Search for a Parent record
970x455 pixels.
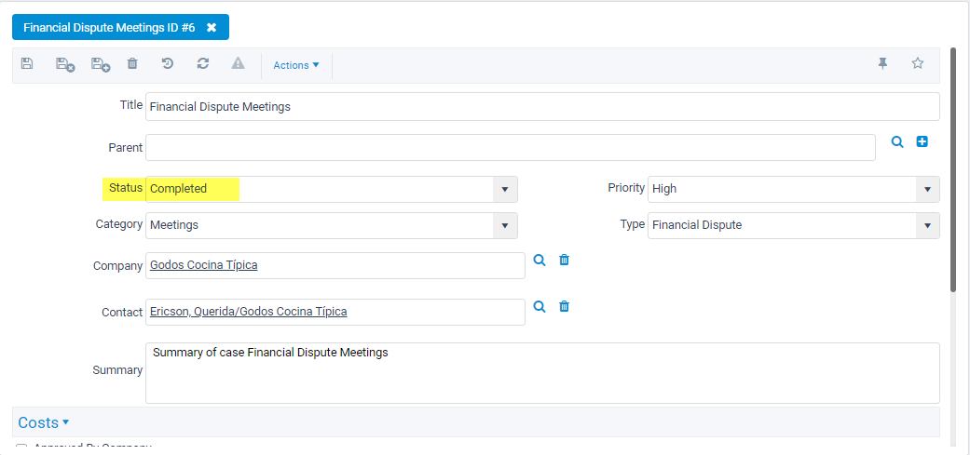click(897, 142)
